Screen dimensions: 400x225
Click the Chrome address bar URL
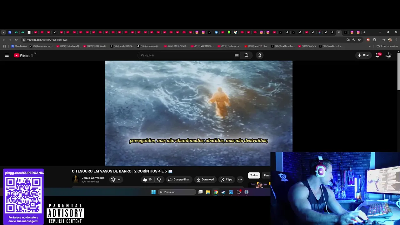[x=47, y=40]
